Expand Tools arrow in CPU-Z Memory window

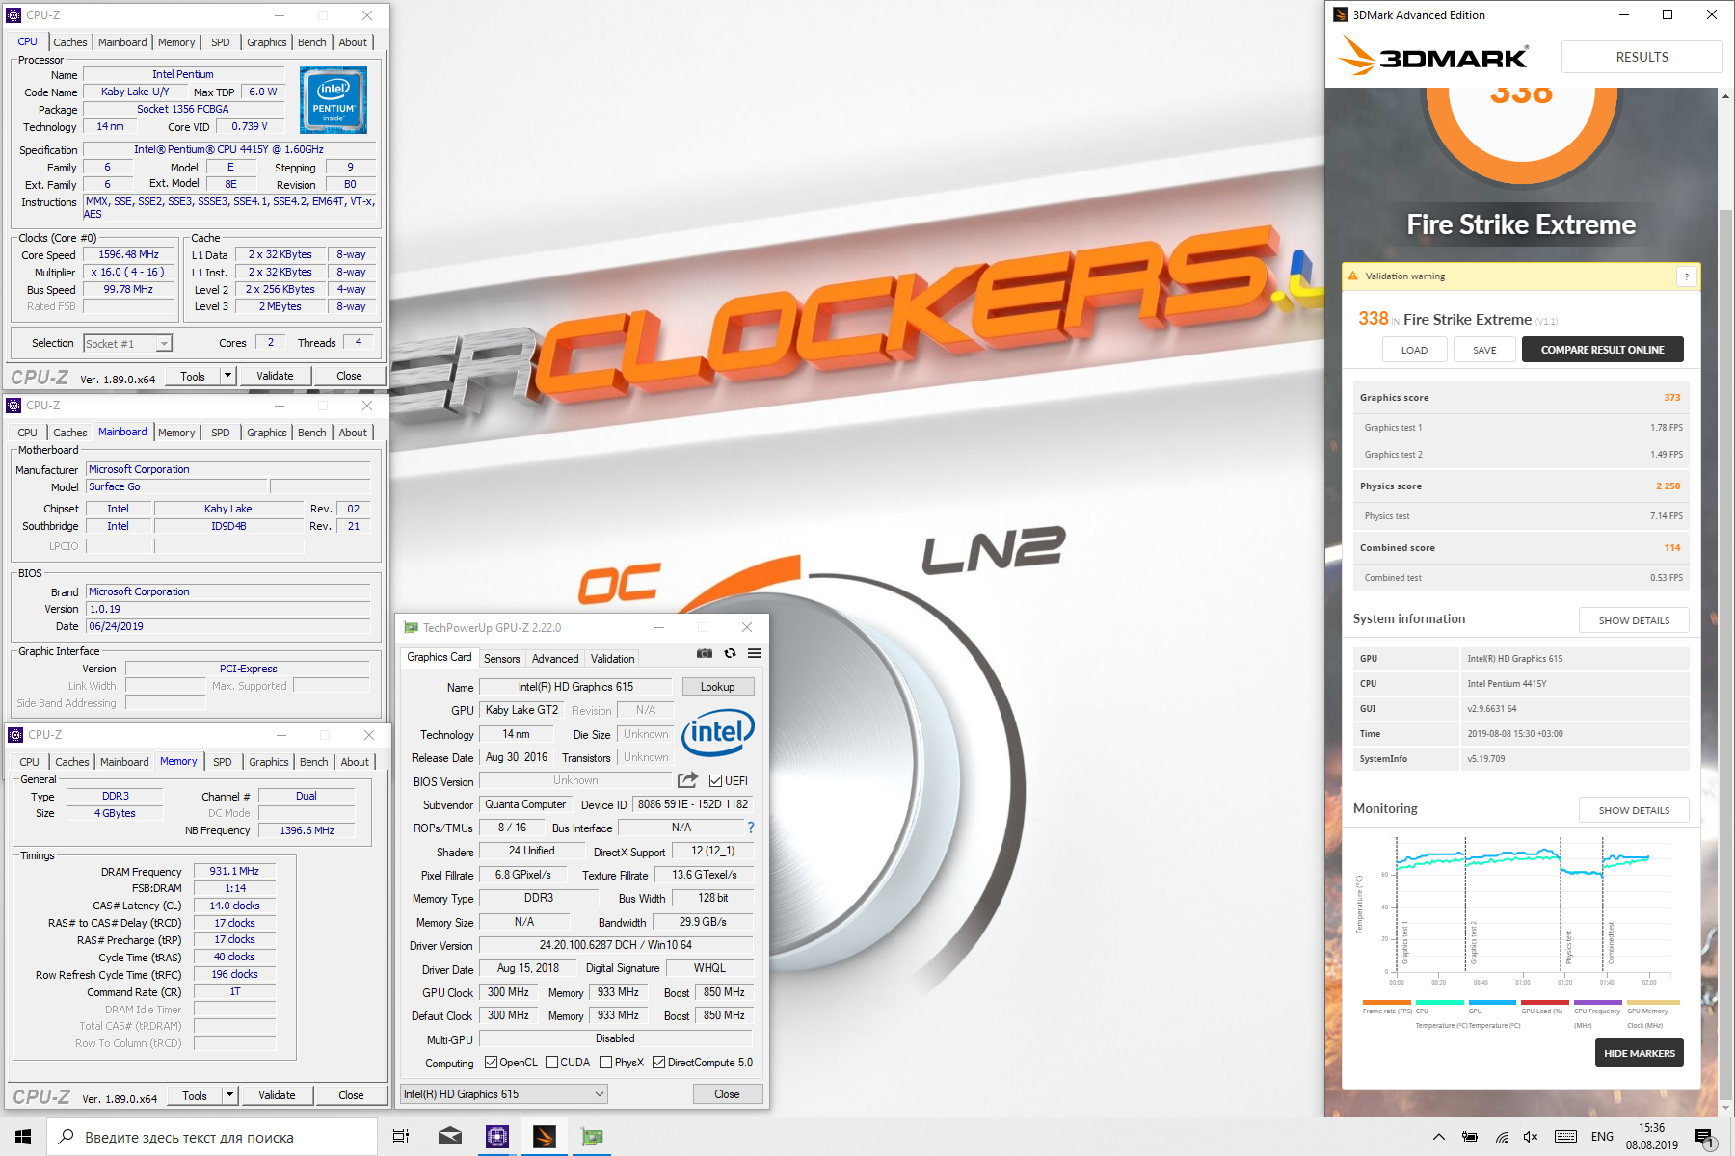point(230,1095)
